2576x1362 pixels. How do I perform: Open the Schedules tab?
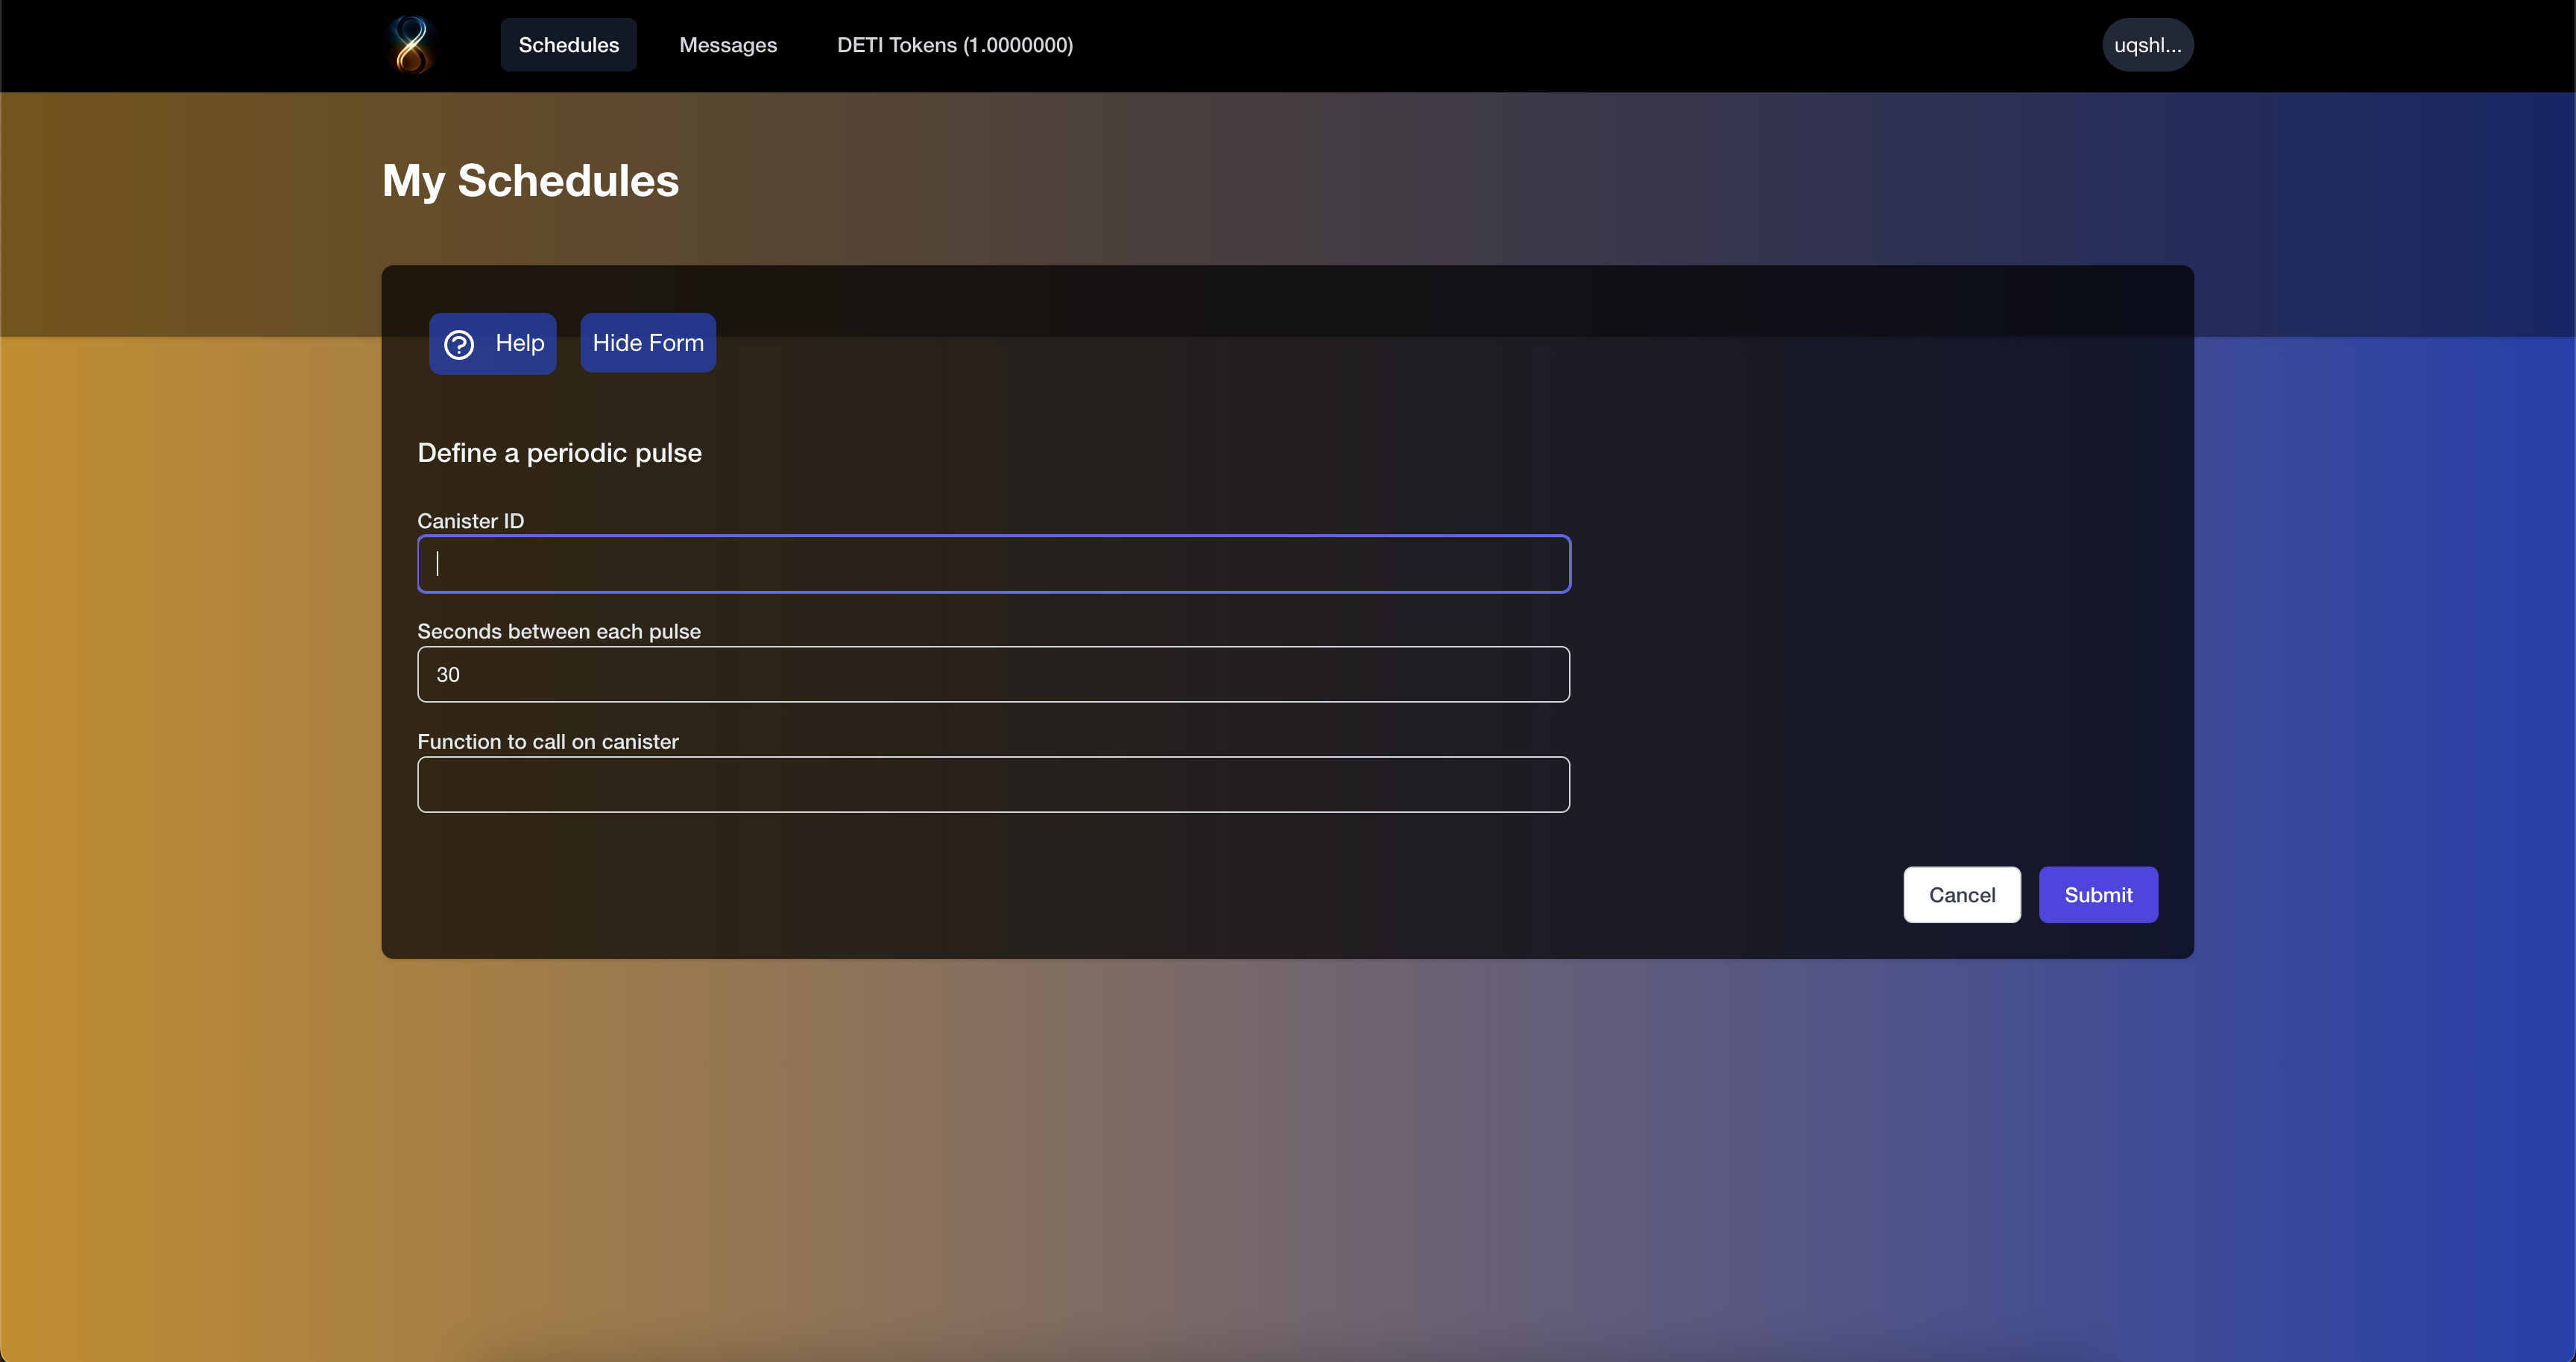tap(568, 45)
